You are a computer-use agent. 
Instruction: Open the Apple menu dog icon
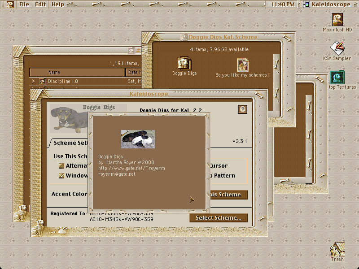point(10,4)
